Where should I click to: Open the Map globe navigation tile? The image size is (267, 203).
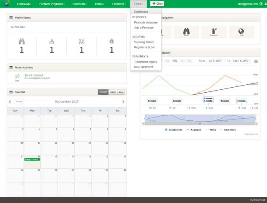tap(241, 32)
